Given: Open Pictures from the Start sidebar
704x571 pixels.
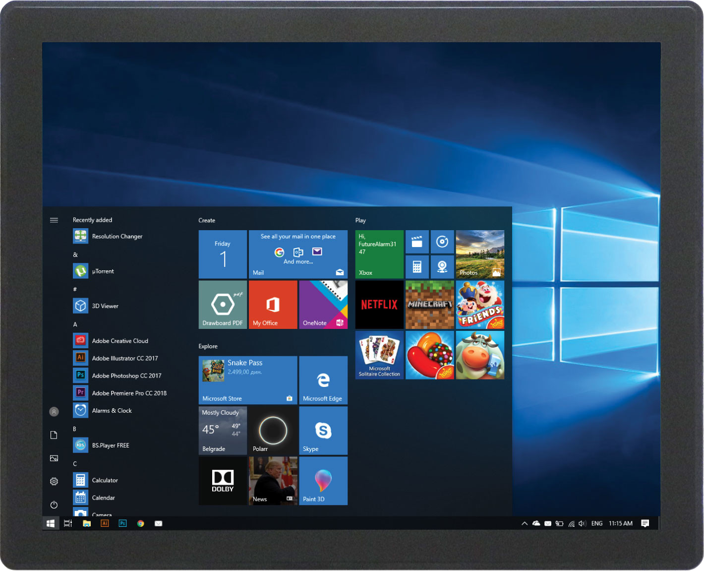Looking at the screenshot, I should click(54, 458).
